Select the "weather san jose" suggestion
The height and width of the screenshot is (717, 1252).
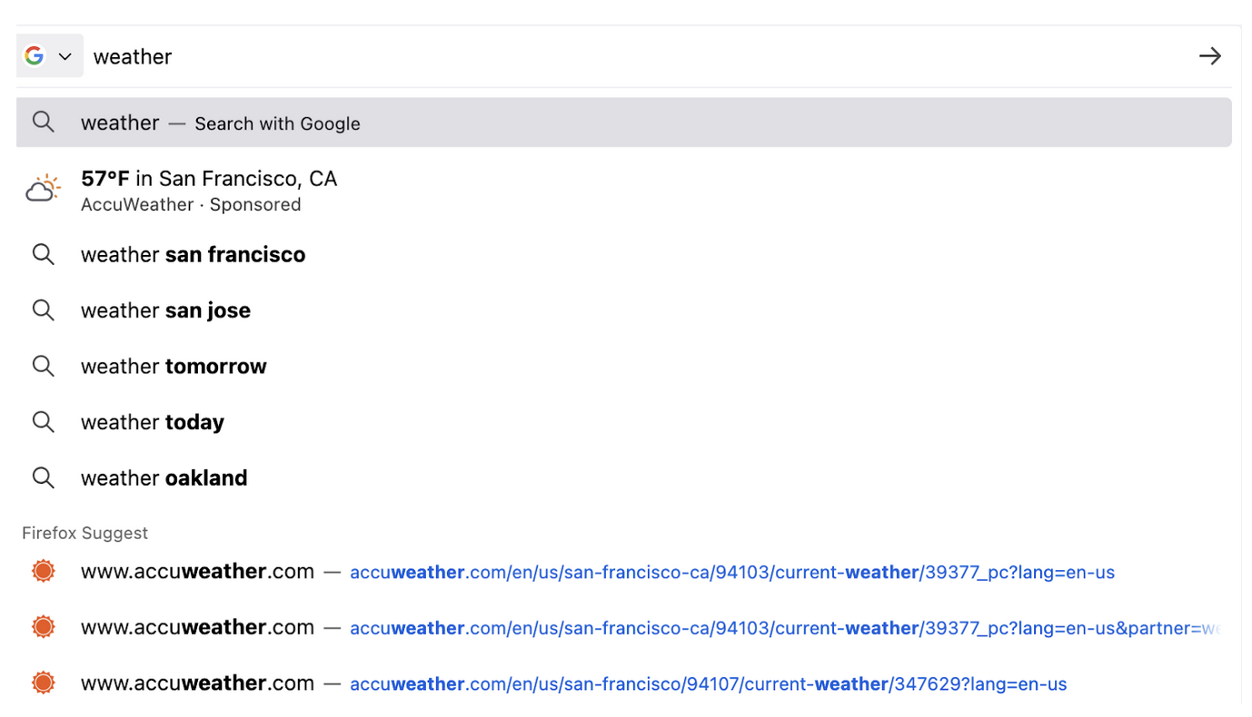click(x=165, y=309)
